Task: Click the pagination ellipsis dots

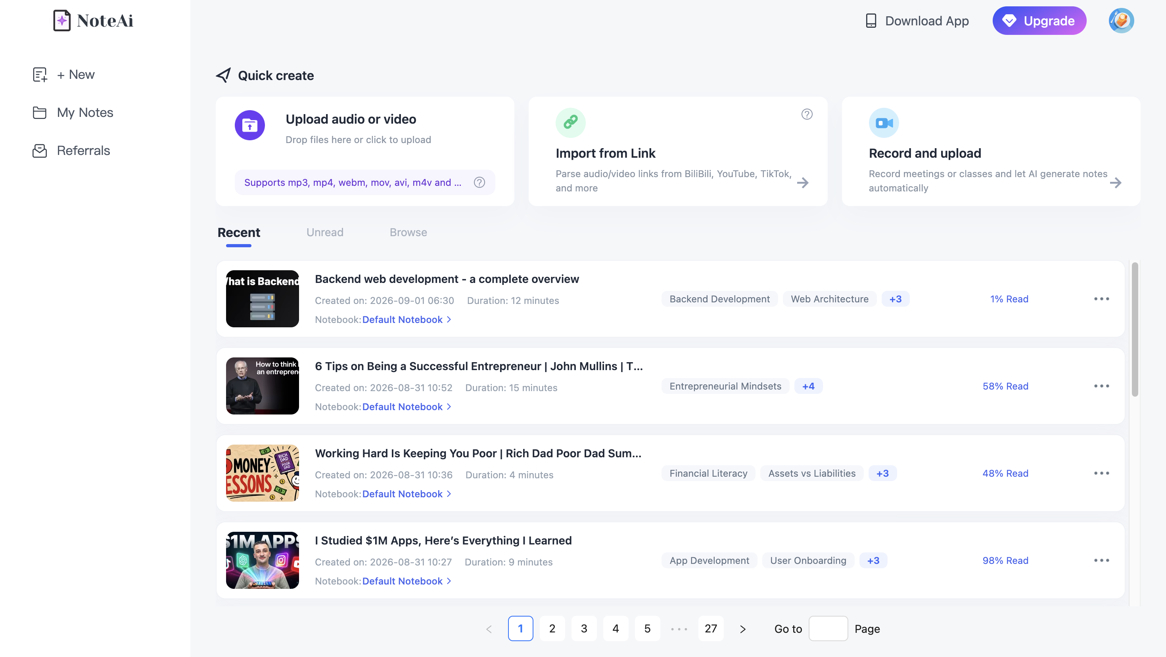Action: (x=679, y=629)
